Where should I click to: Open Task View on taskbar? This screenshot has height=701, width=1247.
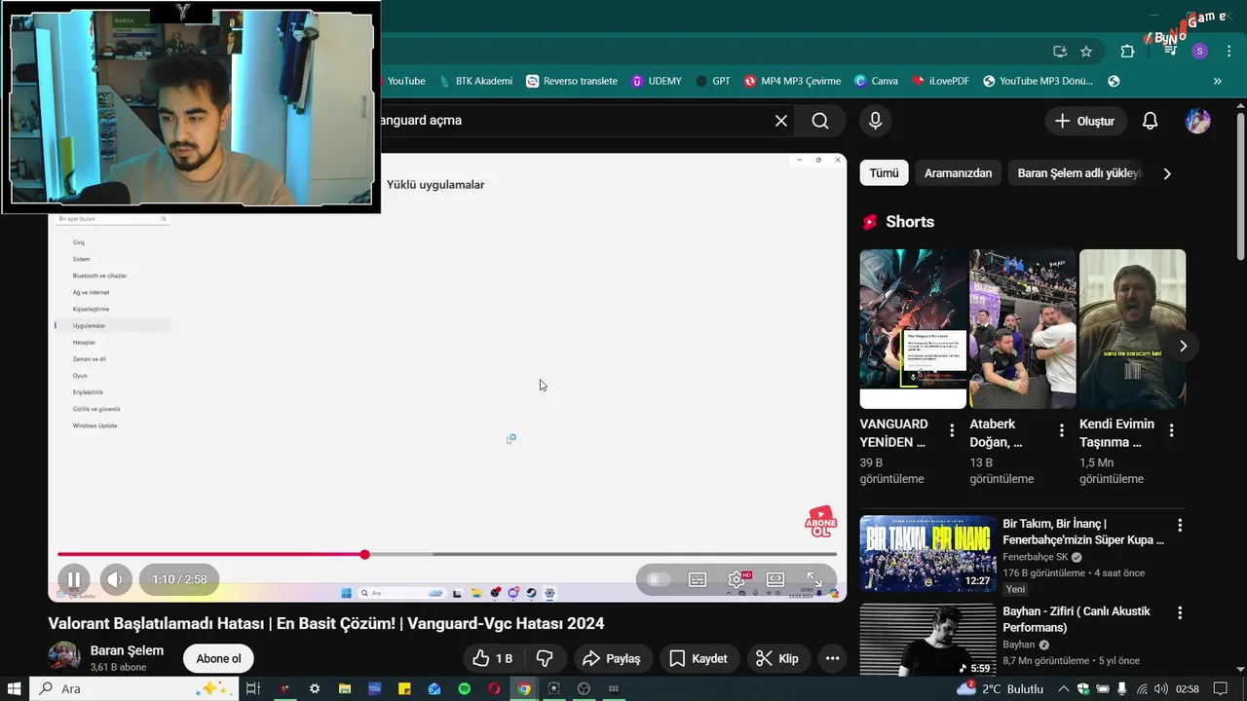[253, 688]
